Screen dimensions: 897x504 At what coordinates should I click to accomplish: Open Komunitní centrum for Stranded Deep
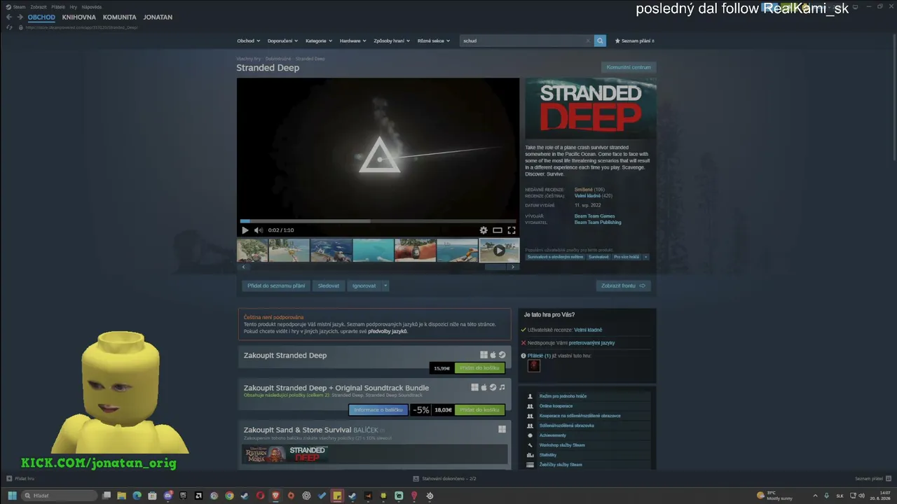629,67
